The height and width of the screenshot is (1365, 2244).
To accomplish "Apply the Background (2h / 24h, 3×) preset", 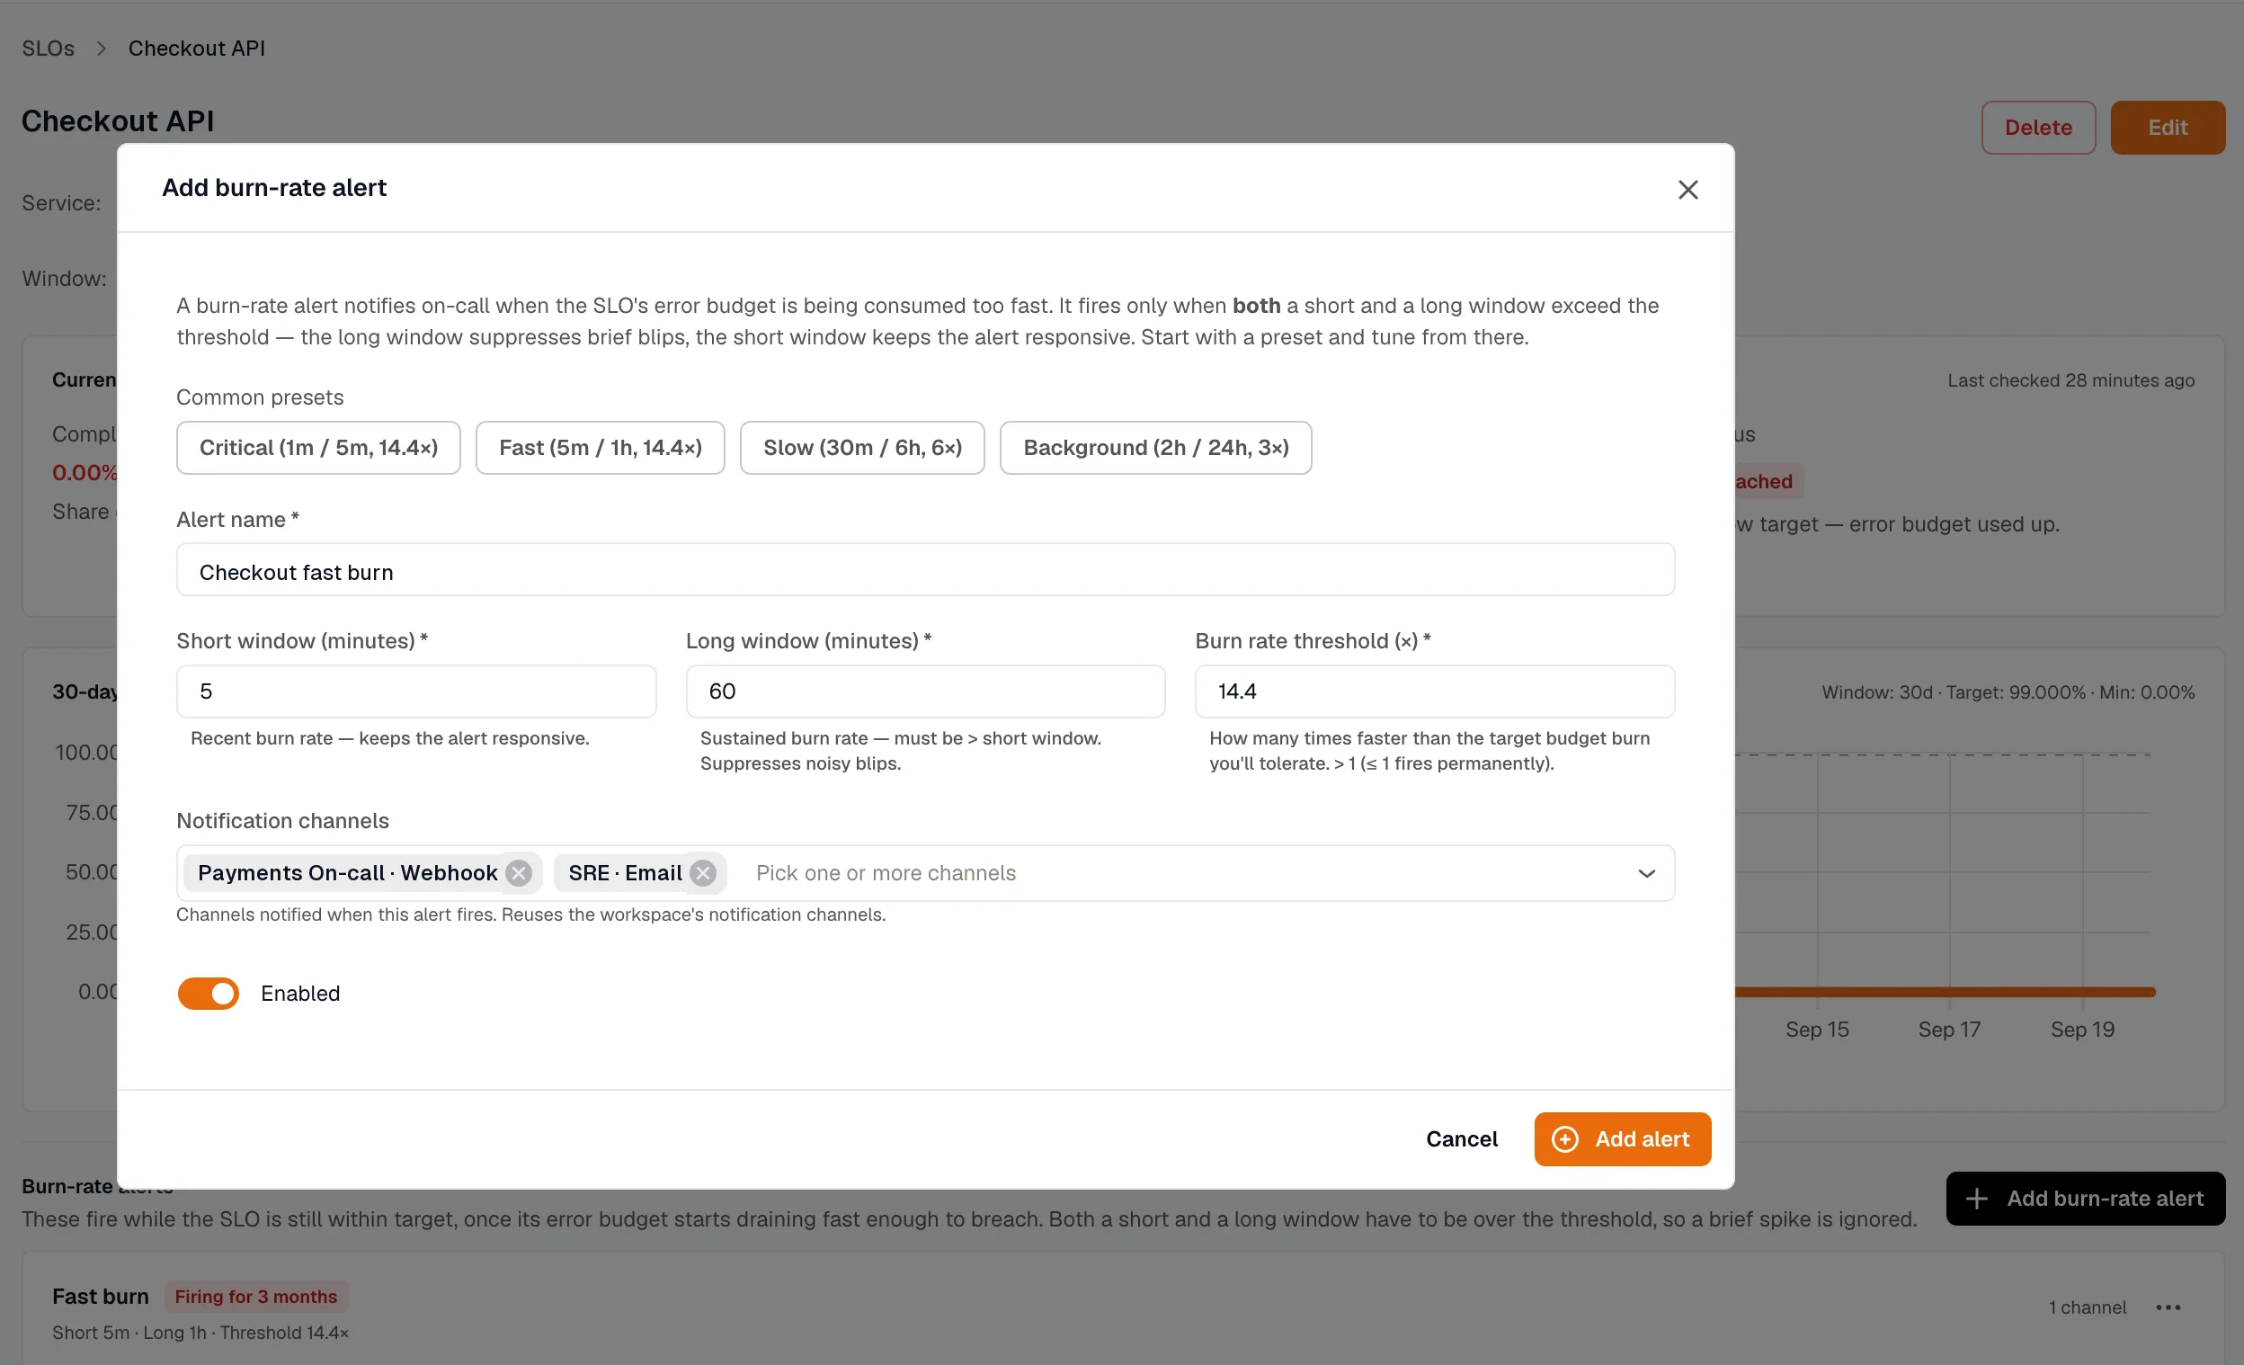I will (x=1155, y=447).
